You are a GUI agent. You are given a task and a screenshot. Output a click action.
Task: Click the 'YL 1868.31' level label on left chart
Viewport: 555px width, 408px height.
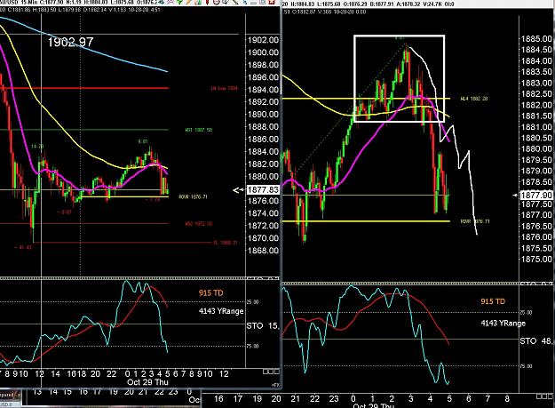pos(226,243)
